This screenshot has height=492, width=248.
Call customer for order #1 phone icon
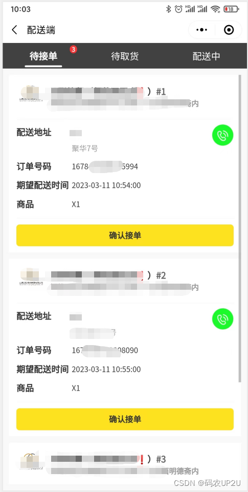click(222, 135)
